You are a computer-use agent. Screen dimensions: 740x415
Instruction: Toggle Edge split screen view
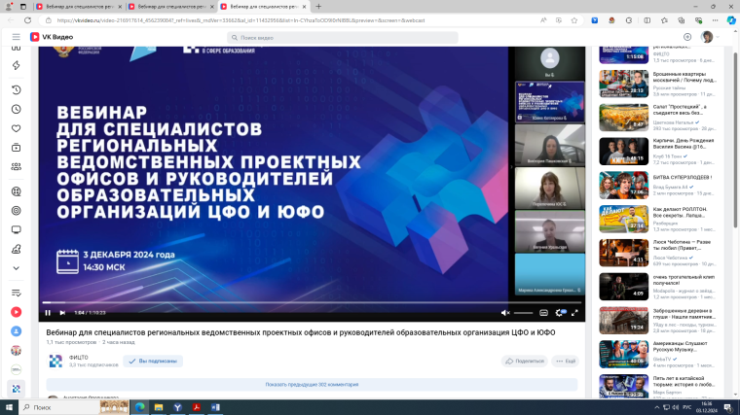[x=647, y=20]
